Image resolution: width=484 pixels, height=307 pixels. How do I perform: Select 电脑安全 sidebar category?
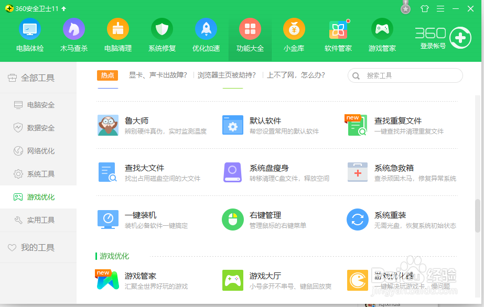click(x=38, y=105)
